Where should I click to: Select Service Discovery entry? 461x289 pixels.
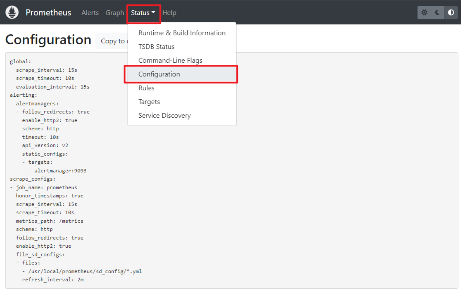[x=182, y=116]
